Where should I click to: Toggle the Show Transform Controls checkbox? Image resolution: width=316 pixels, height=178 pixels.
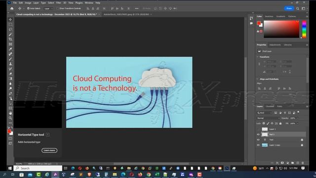57,8
